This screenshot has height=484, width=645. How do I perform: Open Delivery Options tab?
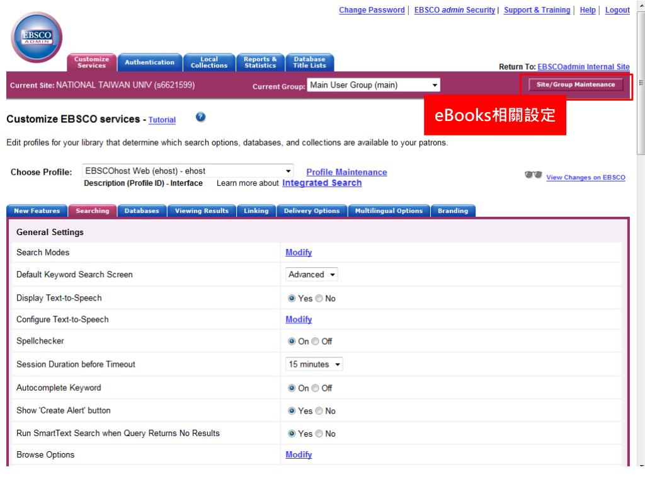312,210
